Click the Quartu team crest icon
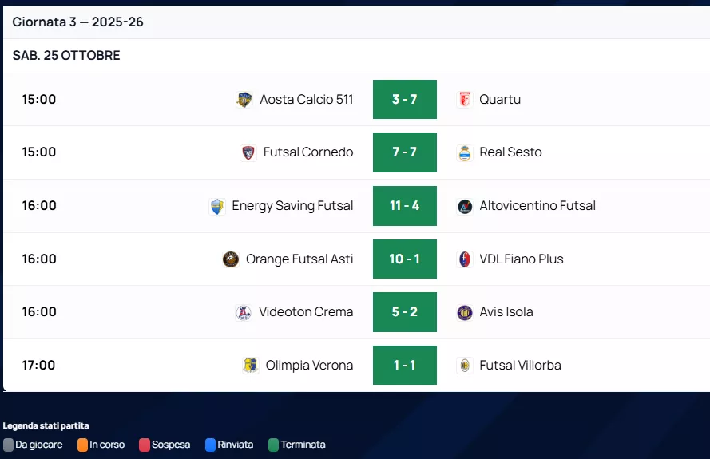 (465, 100)
